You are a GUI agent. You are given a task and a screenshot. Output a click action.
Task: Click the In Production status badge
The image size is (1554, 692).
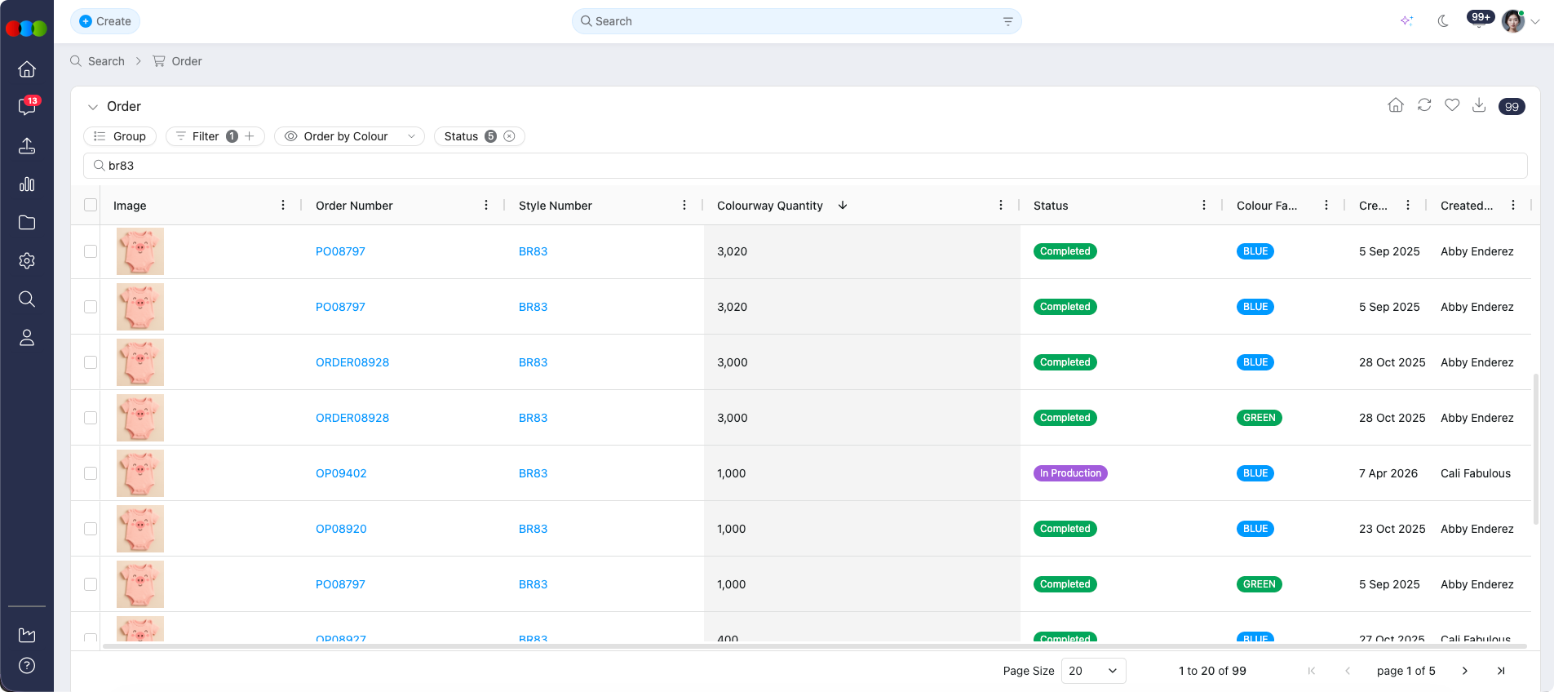click(x=1070, y=473)
